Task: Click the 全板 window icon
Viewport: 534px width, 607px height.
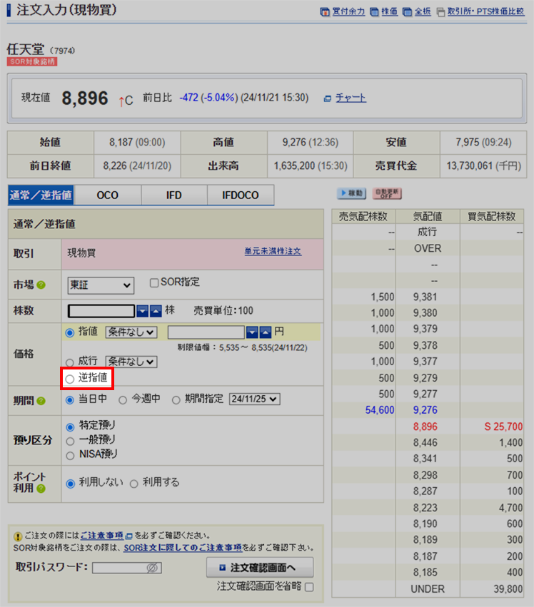Action: click(x=407, y=12)
